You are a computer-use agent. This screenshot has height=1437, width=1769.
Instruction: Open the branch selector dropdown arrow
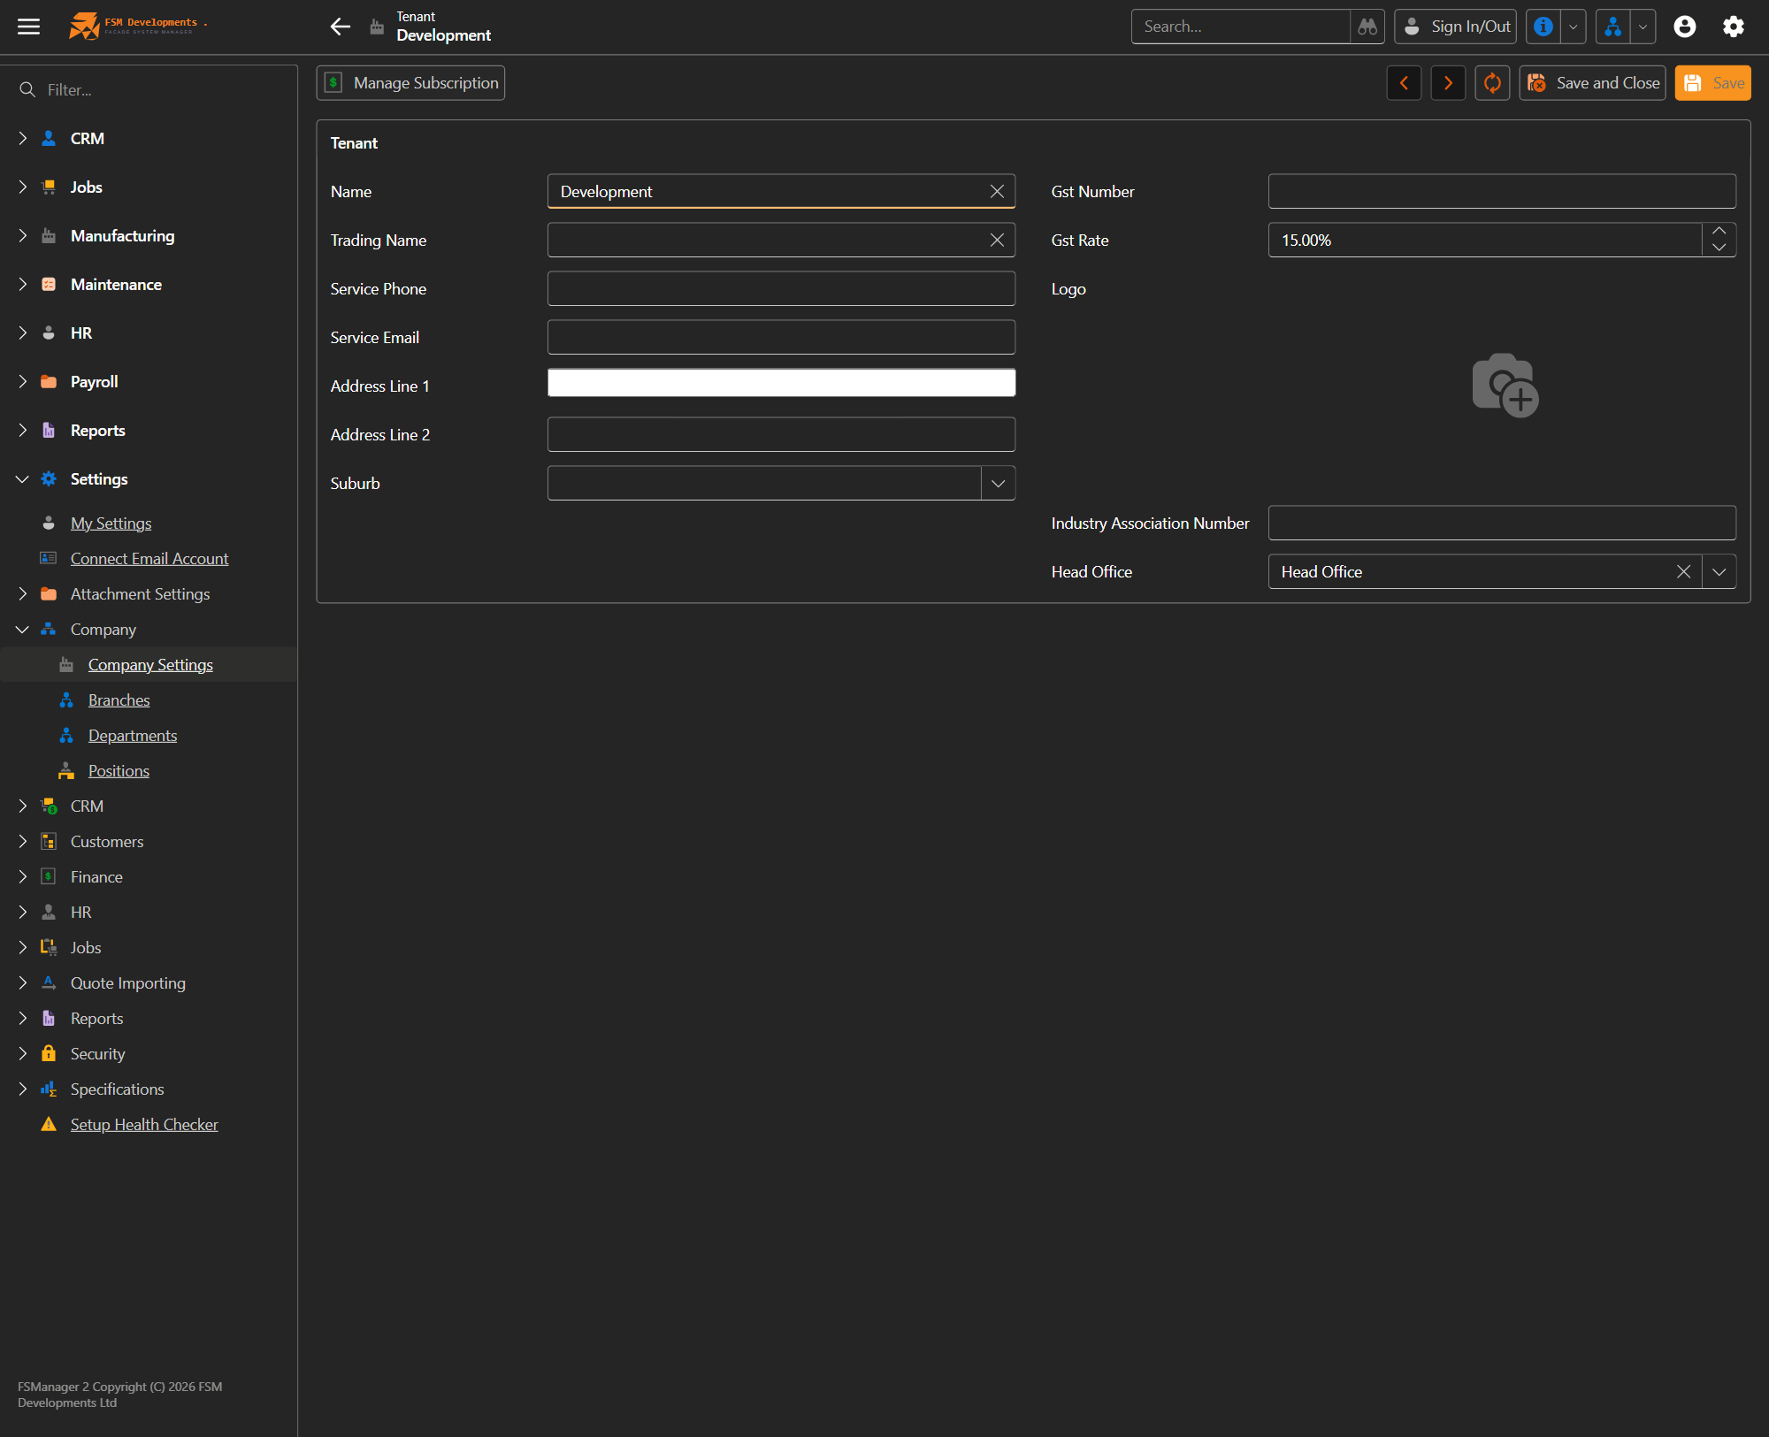click(x=1643, y=27)
